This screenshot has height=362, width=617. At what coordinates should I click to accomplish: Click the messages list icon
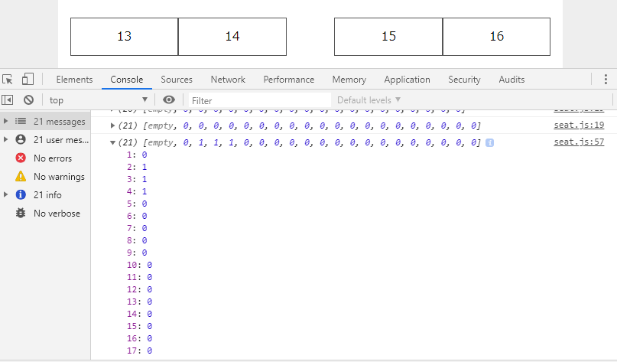click(x=21, y=122)
